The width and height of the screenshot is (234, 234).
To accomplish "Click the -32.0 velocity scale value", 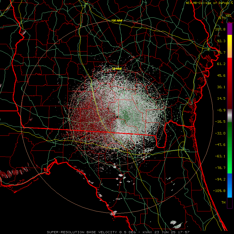I will click(x=220, y=133).
